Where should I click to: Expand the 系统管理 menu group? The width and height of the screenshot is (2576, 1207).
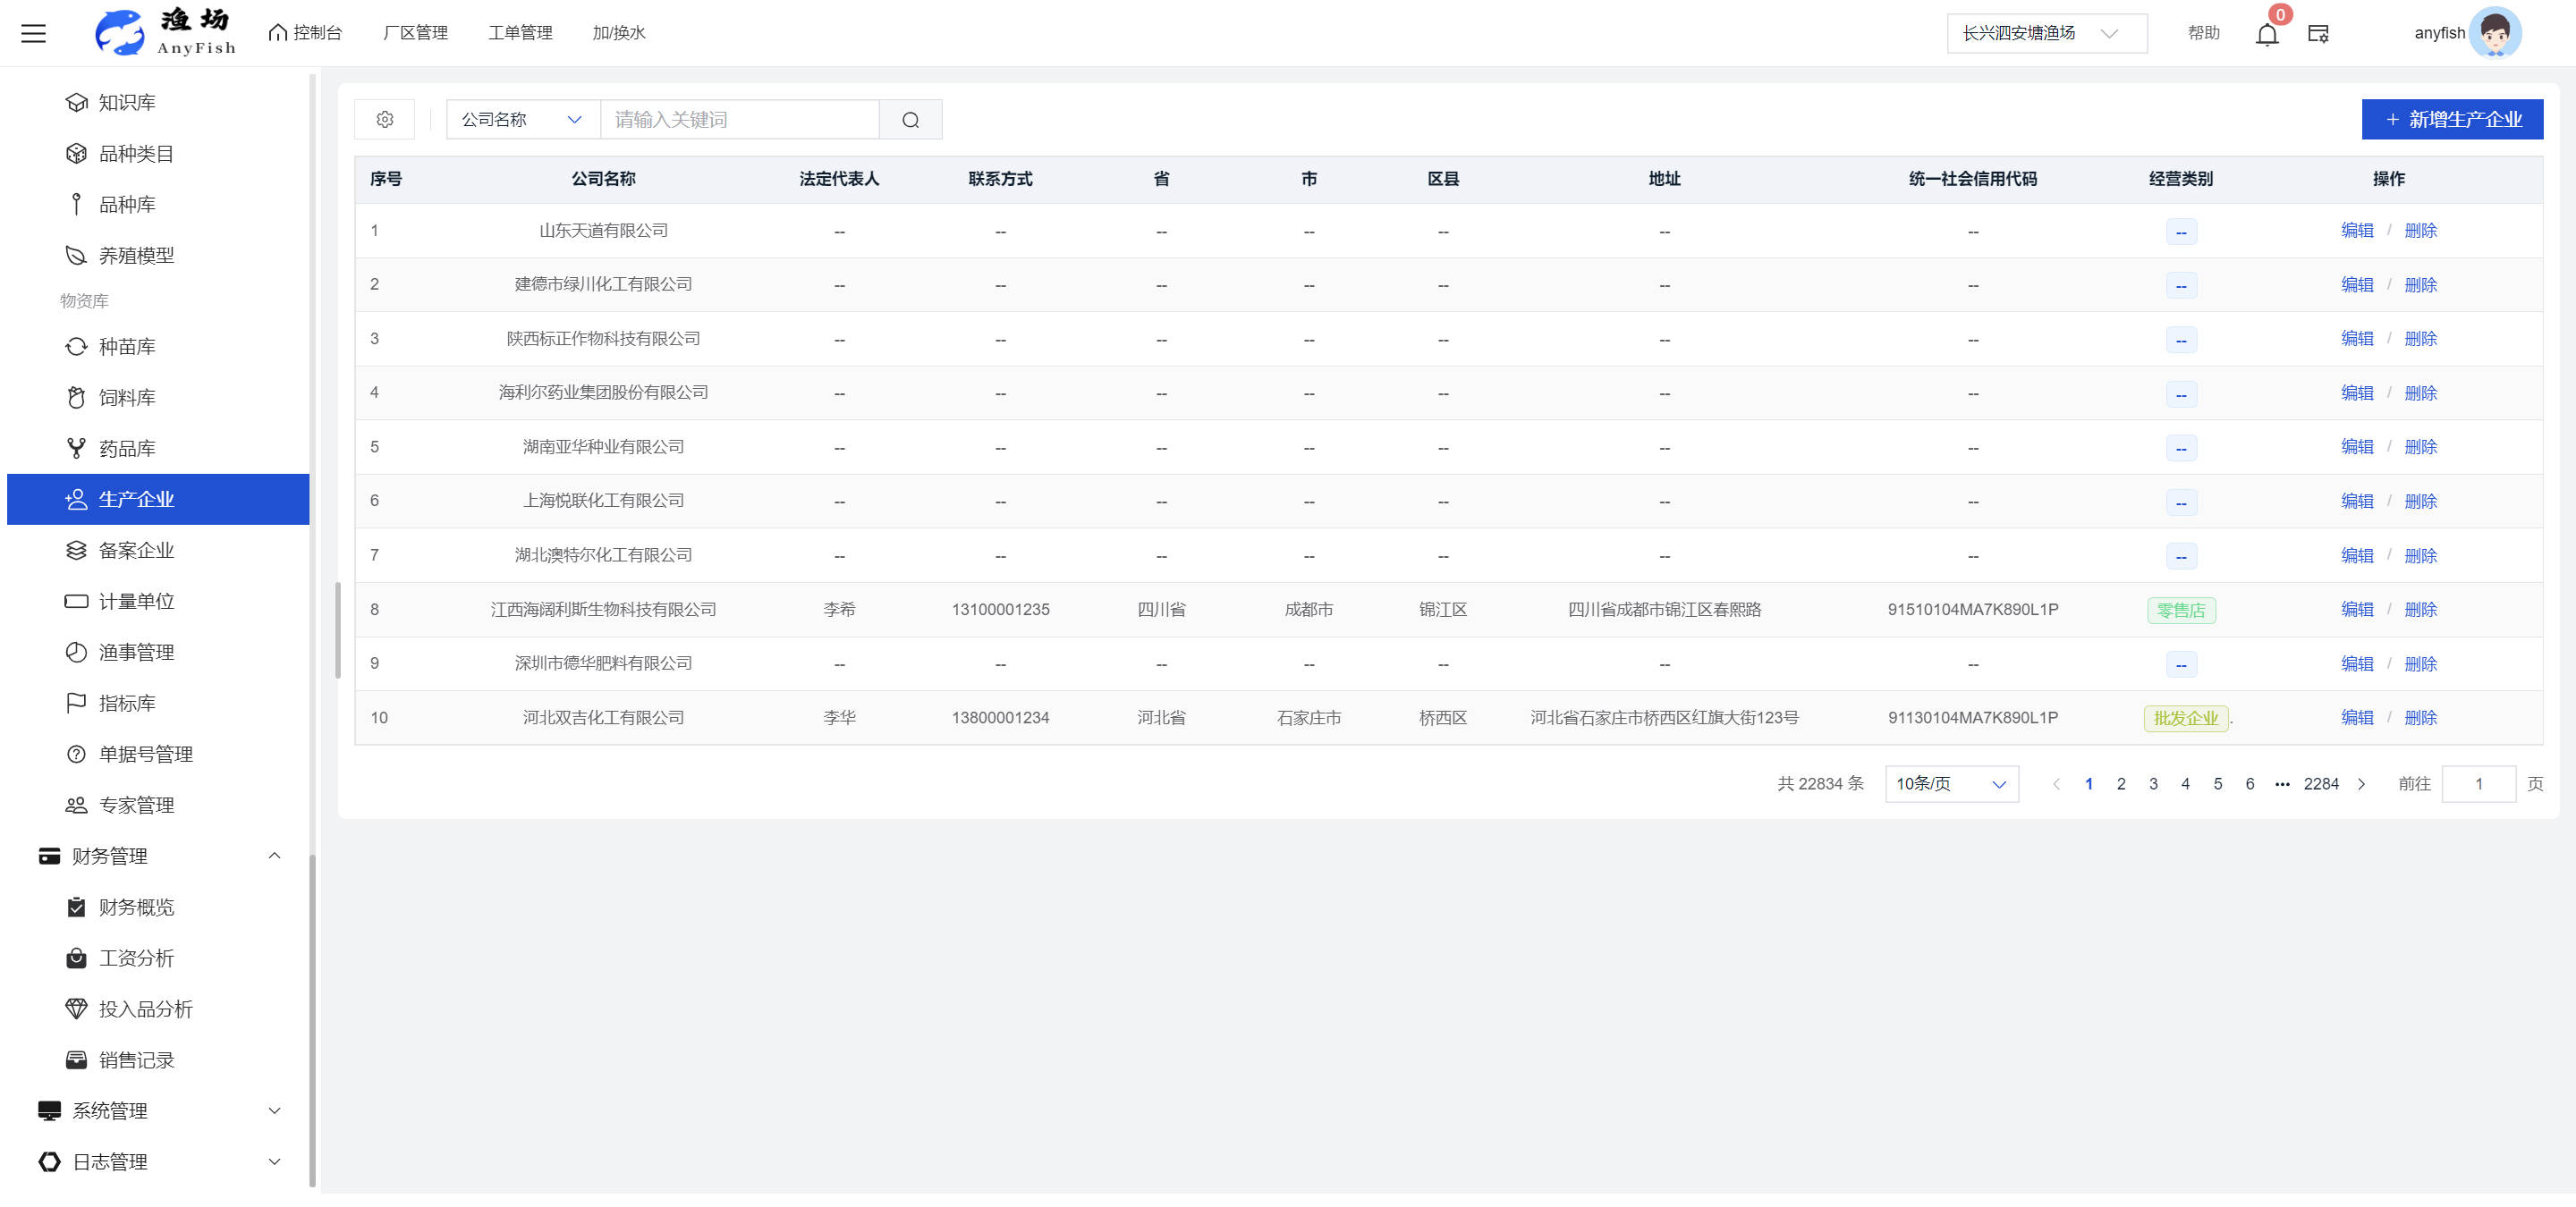(274, 1111)
